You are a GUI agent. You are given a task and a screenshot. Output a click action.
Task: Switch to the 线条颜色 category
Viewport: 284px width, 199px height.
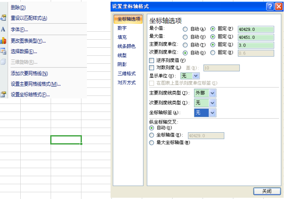[x=127, y=46]
